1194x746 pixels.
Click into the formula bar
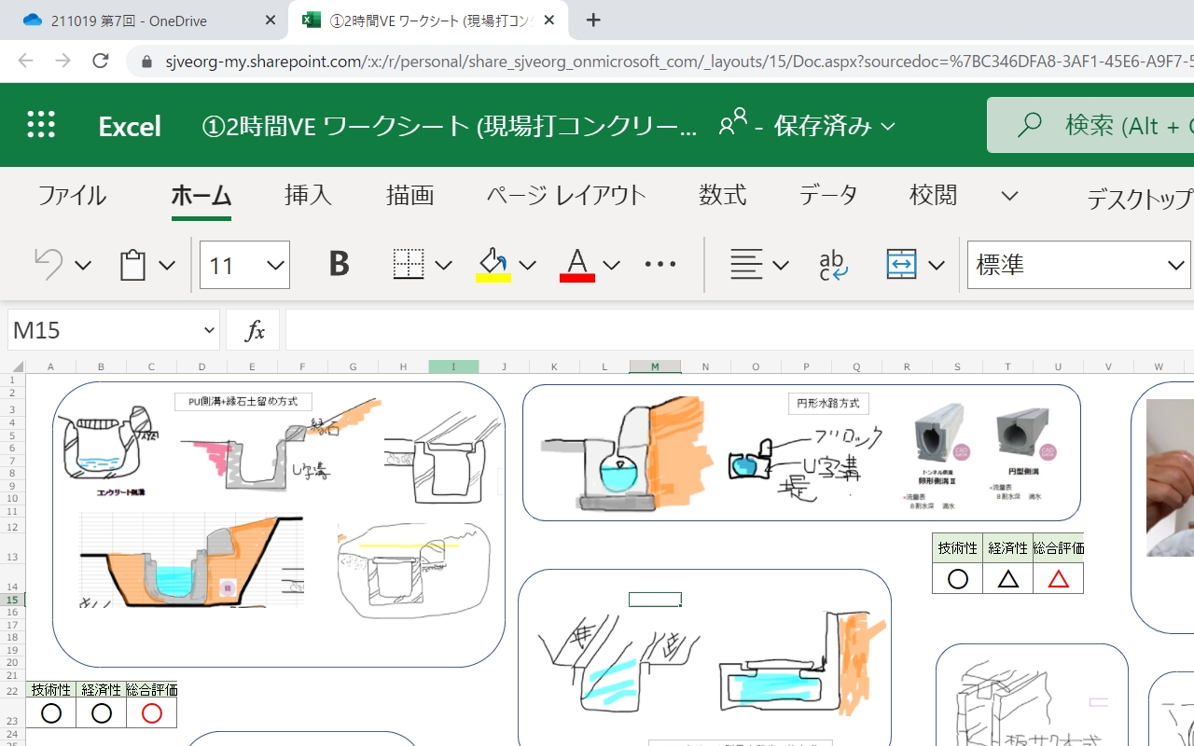tap(740, 330)
